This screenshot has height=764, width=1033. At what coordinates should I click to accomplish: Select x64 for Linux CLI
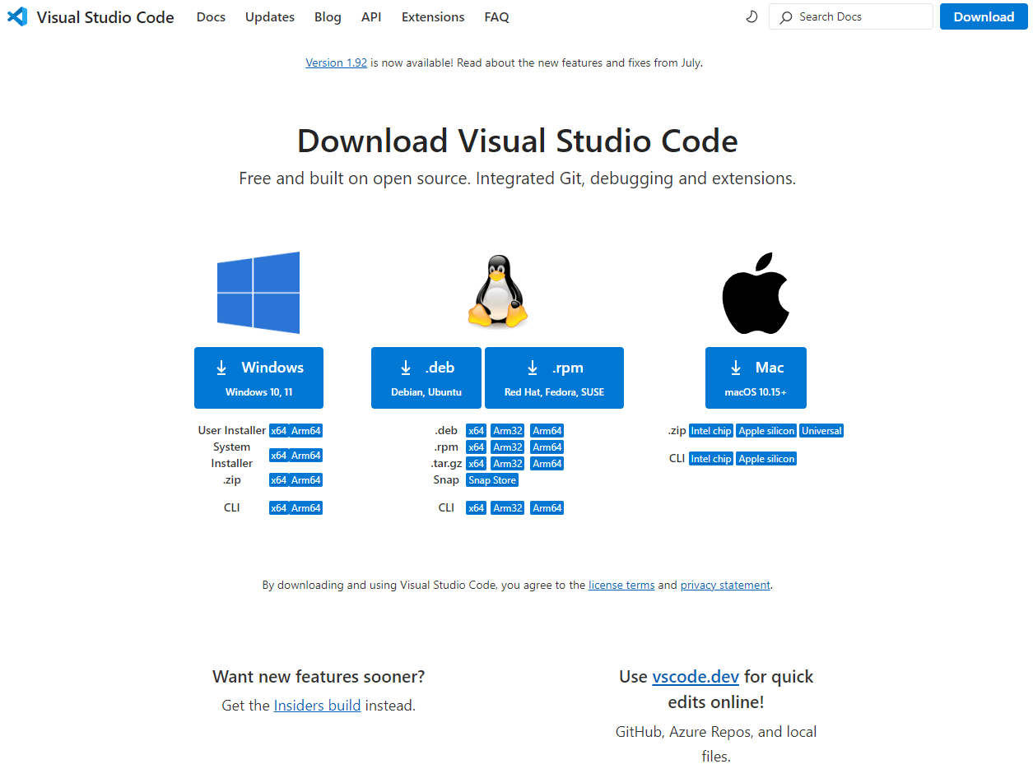[x=476, y=508]
